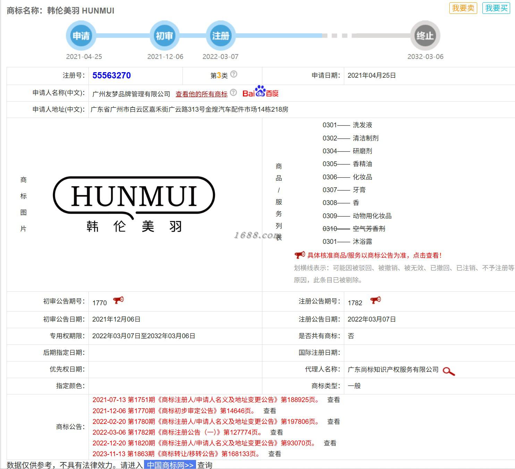Click 注册公告期号 value 1782
The width and height of the screenshot is (515, 469).
point(355,303)
